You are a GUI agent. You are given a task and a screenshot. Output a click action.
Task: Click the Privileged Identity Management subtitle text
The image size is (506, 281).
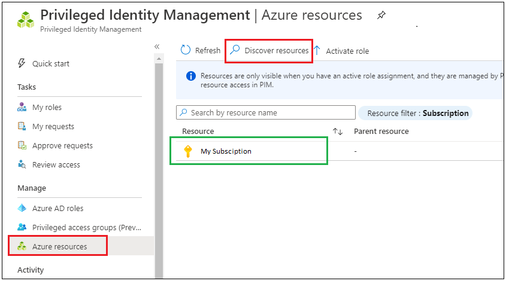(90, 29)
